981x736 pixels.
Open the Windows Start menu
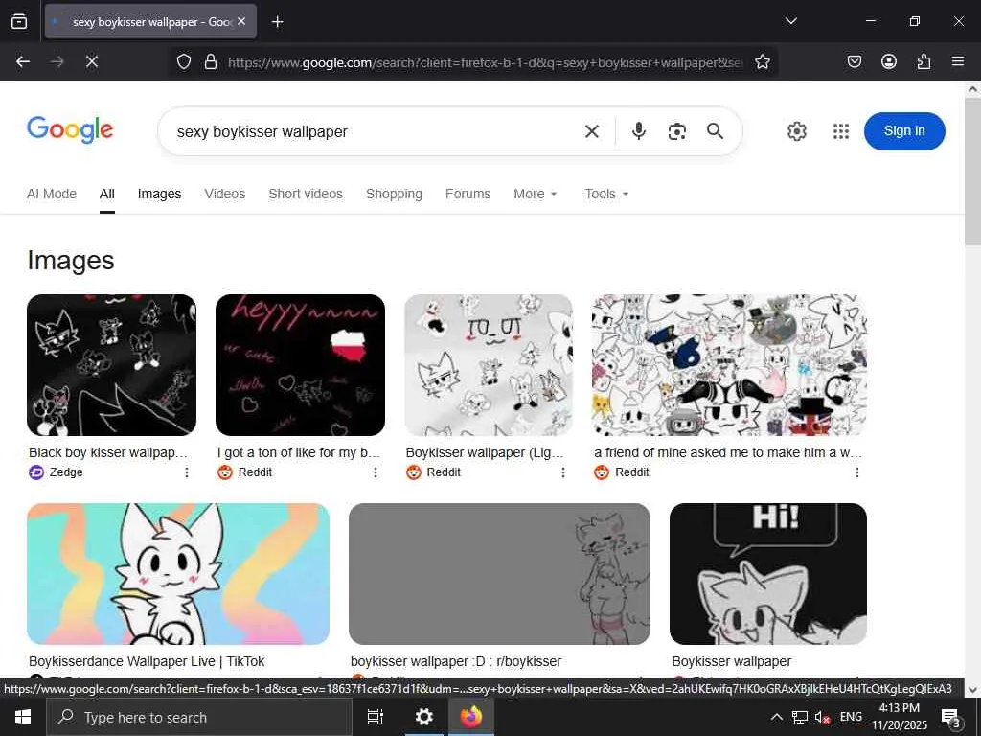(x=23, y=717)
